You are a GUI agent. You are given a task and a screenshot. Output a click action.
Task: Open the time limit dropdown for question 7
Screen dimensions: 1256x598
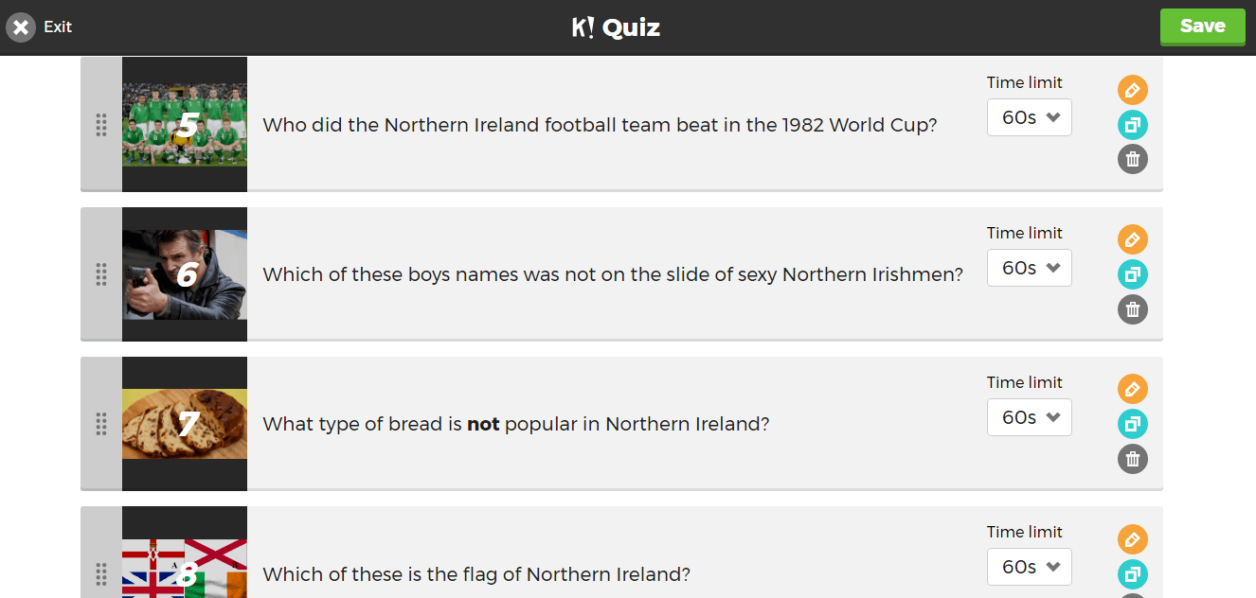(x=1030, y=417)
